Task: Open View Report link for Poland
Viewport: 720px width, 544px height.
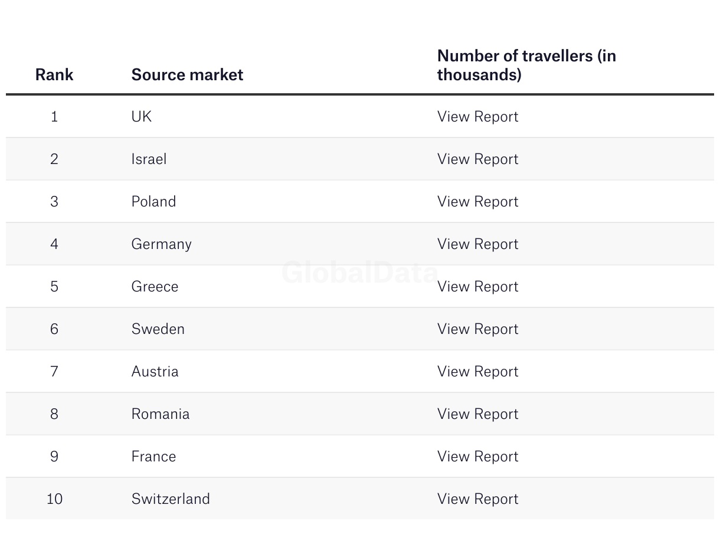Action: click(x=477, y=202)
